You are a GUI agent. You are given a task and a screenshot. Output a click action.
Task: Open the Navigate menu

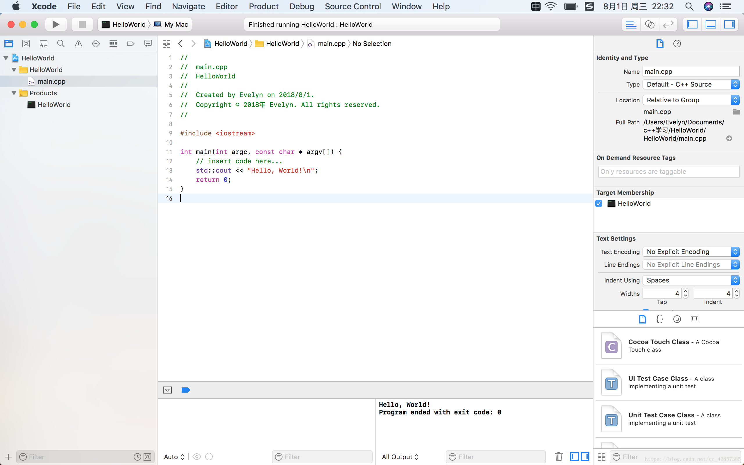coord(188,6)
